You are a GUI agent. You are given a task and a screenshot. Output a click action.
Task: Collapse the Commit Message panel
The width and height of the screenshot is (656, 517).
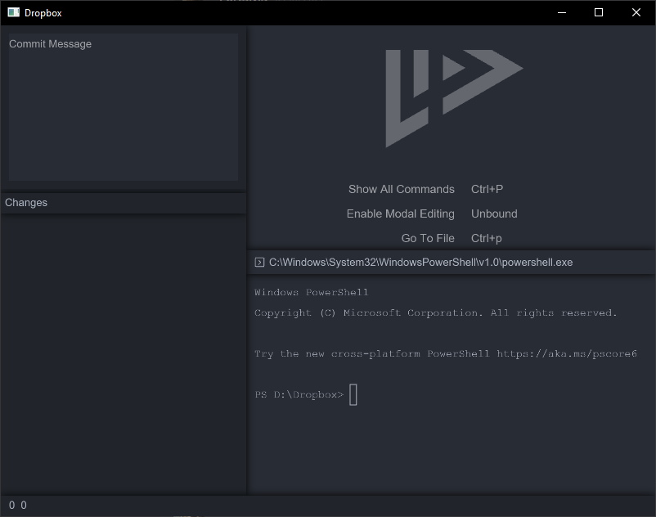[50, 43]
